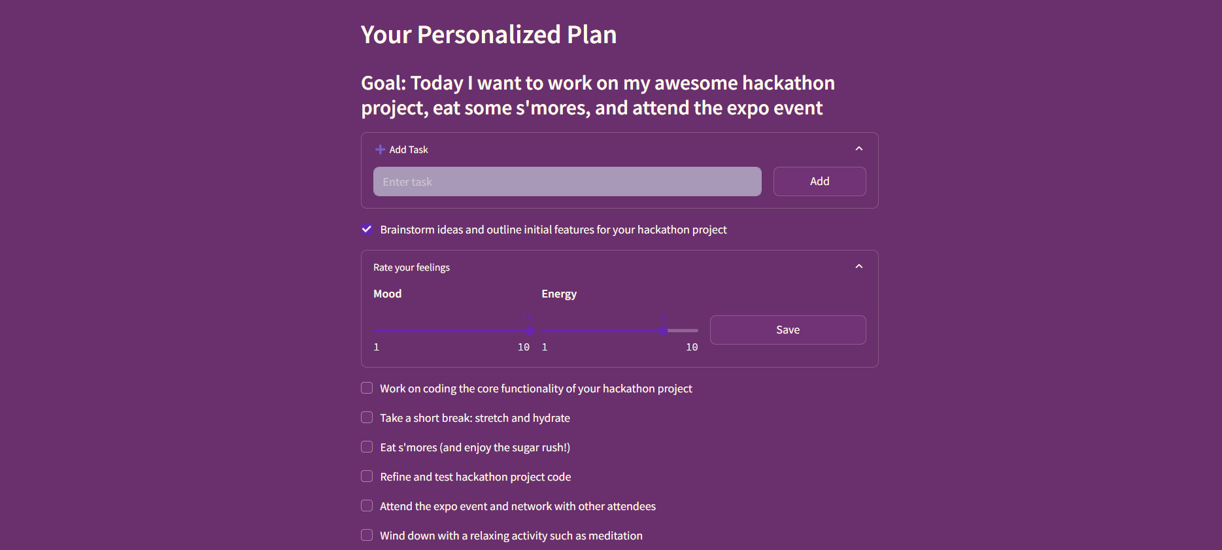This screenshot has height=550, width=1222.
Task: Click the Attend the expo event label
Action: pyautogui.click(x=517, y=506)
